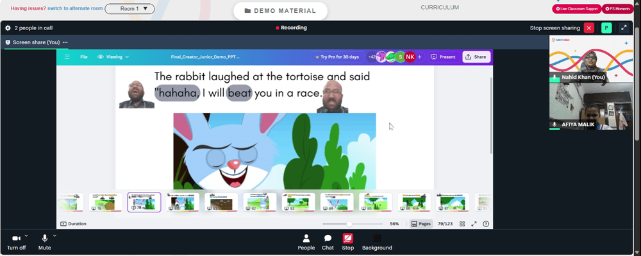Viewport: 641px width, 256px height.
Task: Click the PS Moments button
Action: pyautogui.click(x=617, y=8)
